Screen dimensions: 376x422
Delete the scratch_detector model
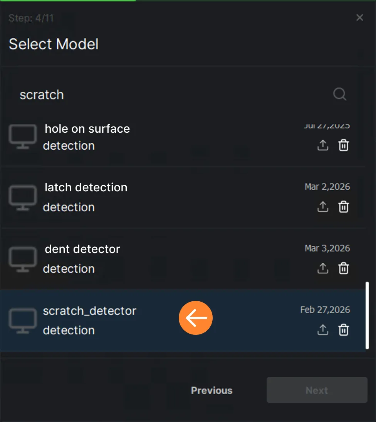[x=344, y=330]
